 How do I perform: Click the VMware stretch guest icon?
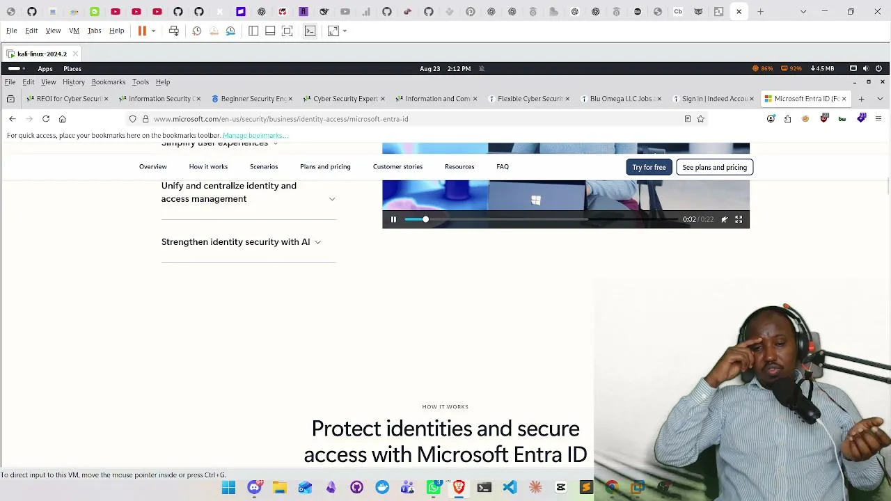(x=333, y=31)
